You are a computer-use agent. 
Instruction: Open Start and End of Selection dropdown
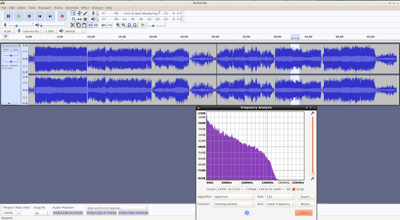click(117, 208)
